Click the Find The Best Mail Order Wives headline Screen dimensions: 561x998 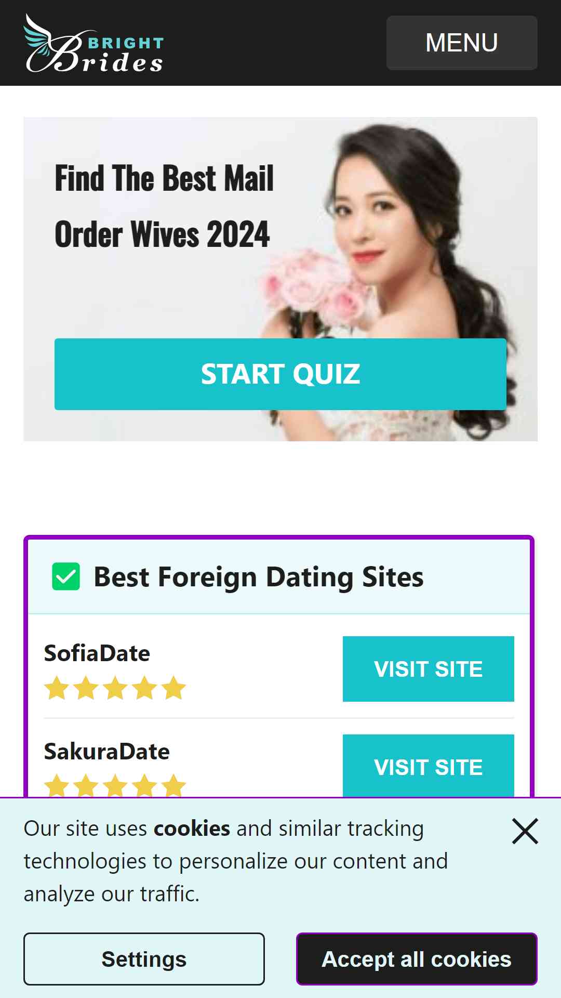tap(164, 206)
